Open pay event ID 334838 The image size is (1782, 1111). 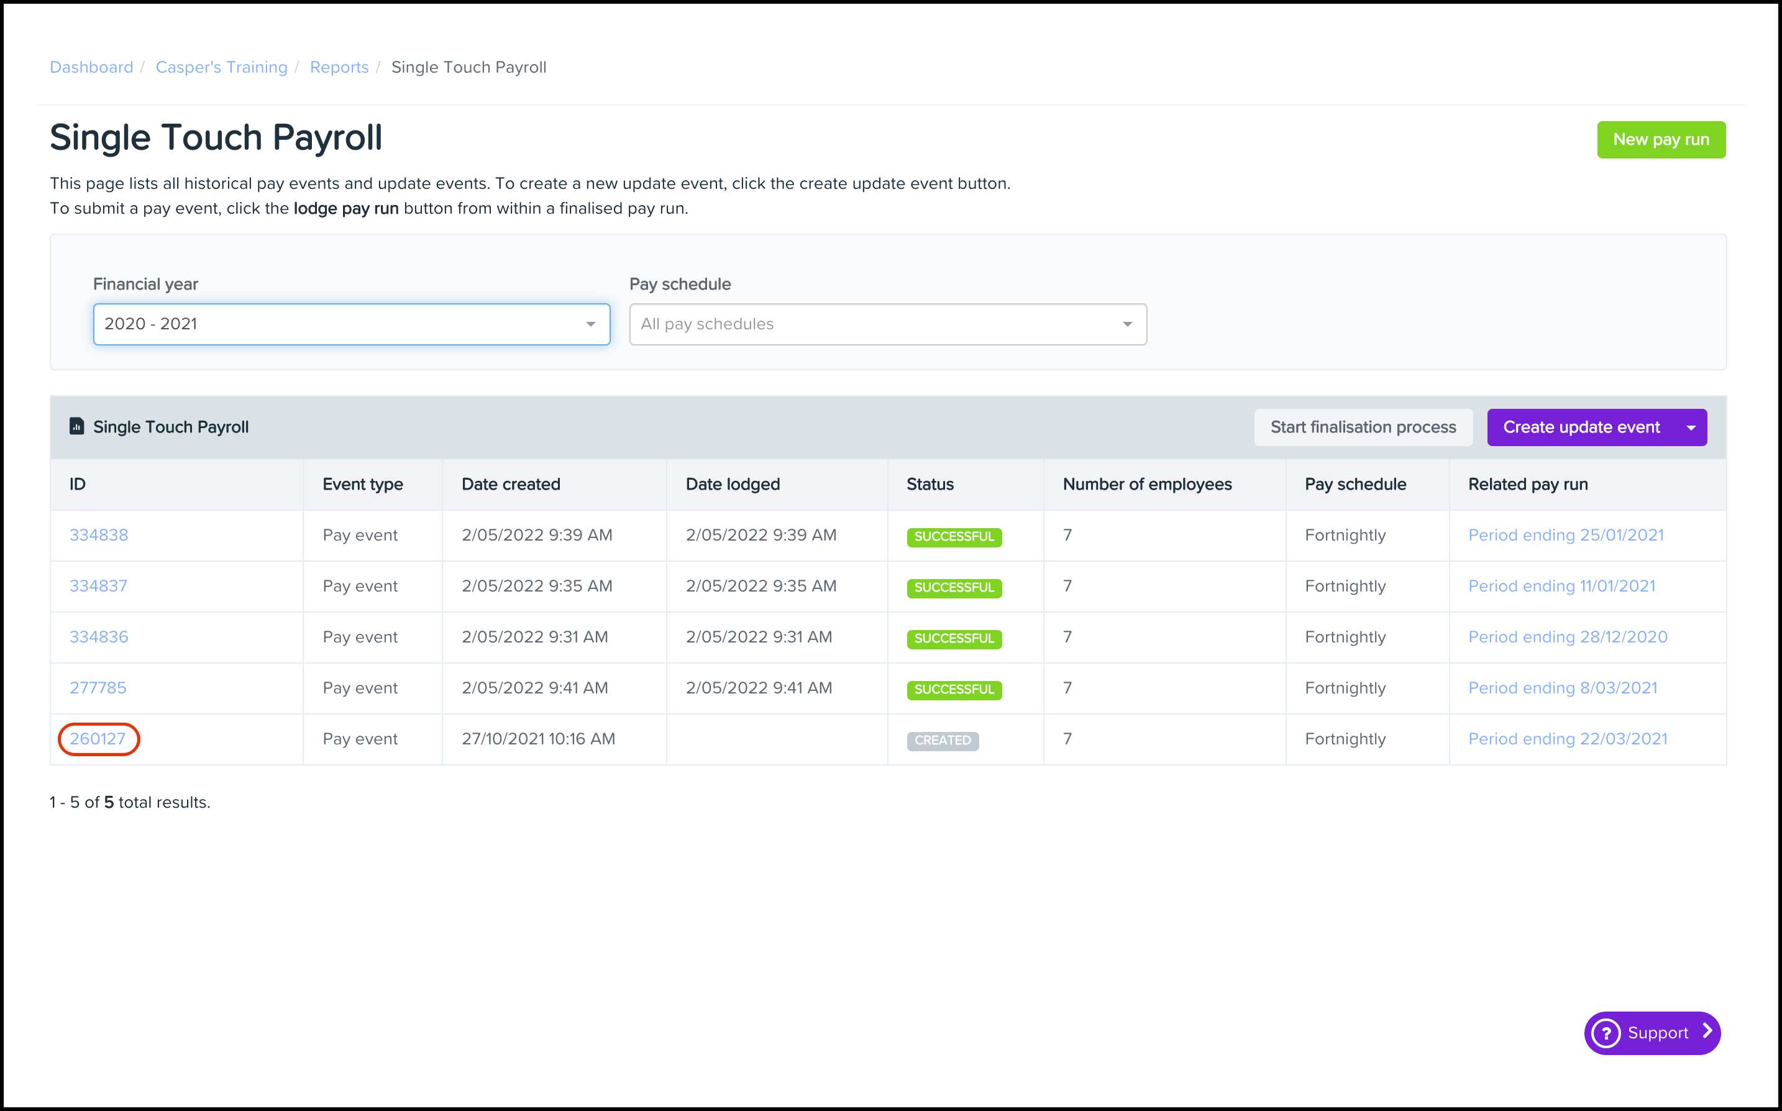(x=98, y=535)
